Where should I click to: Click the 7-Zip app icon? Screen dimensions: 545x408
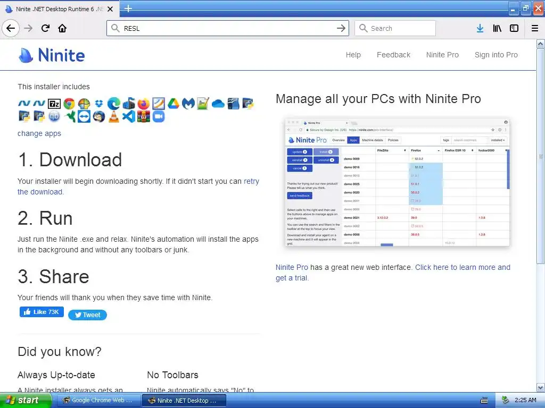[54, 104]
